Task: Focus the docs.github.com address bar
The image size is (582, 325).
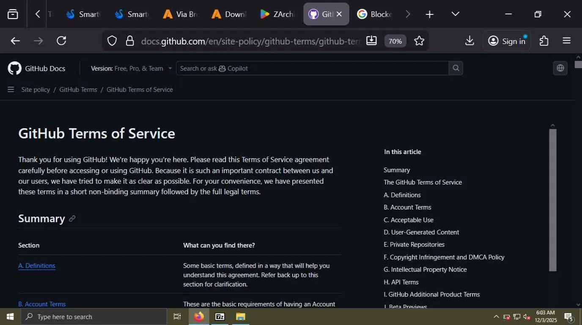Action: click(250, 41)
